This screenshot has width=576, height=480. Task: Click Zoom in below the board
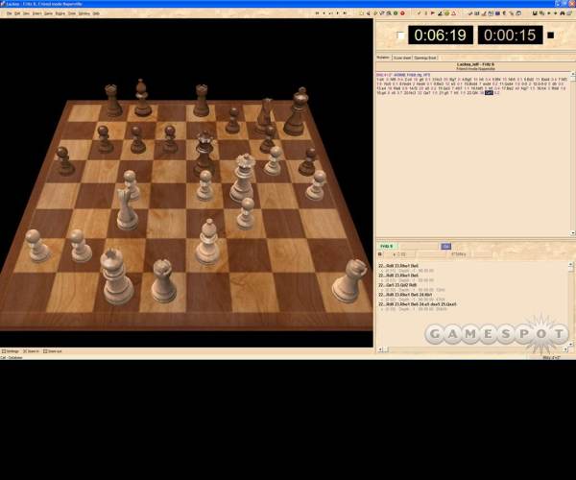pyautogui.click(x=31, y=351)
